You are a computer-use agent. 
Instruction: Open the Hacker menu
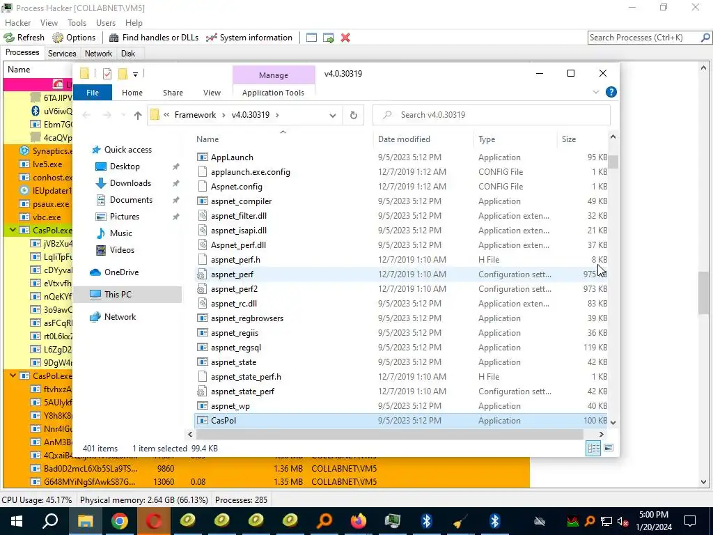coord(17,23)
